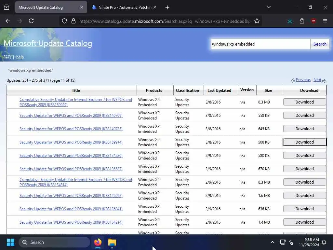Open the Firefox downloads panel
Screen dimensions: 333x250
click(290, 21)
